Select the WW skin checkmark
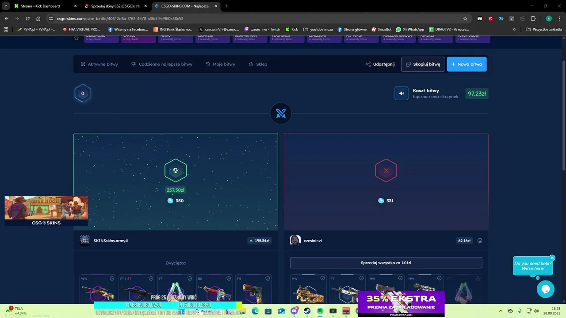This screenshot has width=566, height=318. [112, 279]
